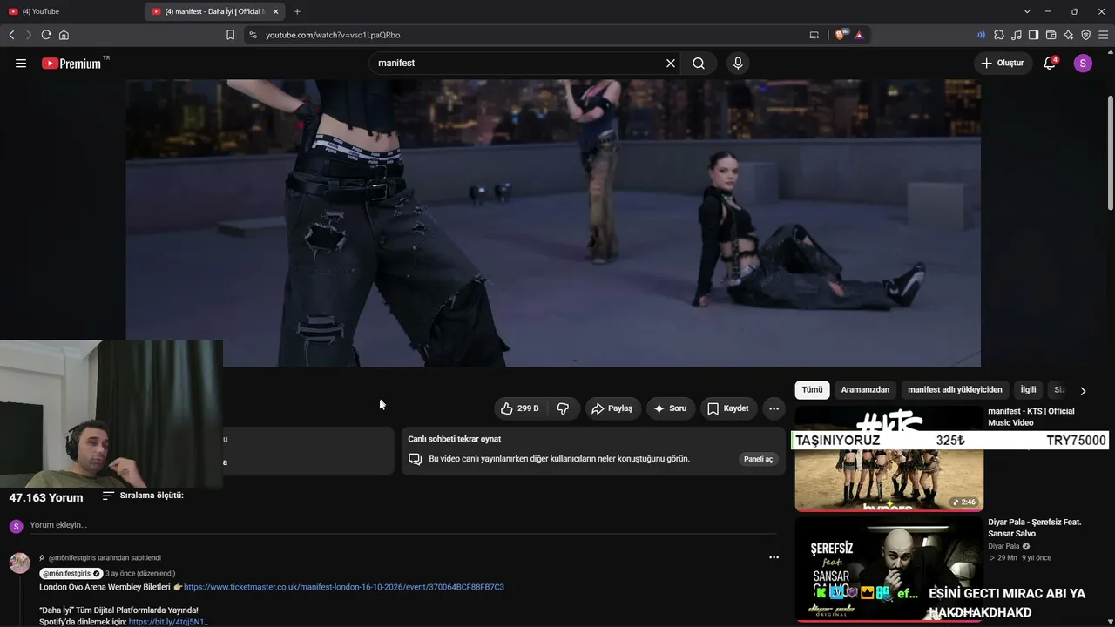The image size is (1115, 627).
Task: Open the live chat replay with Paneli aç
Action: (758, 459)
